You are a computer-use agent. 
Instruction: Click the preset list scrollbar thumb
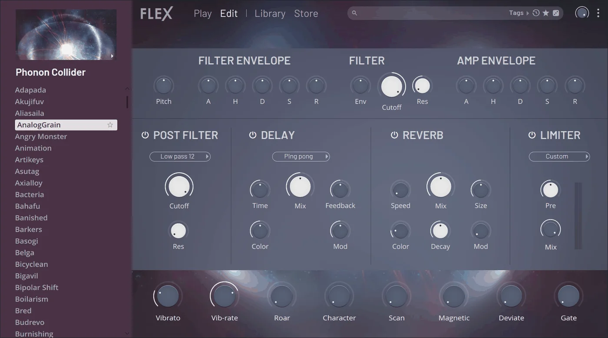(x=127, y=102)
